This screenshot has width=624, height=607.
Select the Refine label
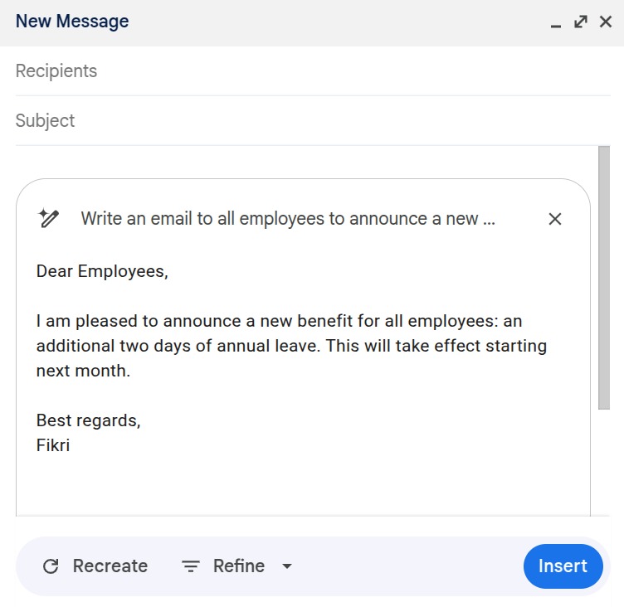(239, 566)
